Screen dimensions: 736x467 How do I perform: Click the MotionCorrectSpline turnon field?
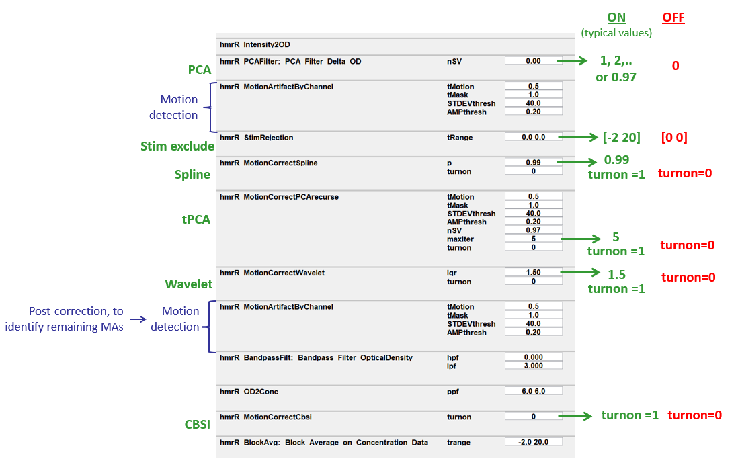(533, 171)
